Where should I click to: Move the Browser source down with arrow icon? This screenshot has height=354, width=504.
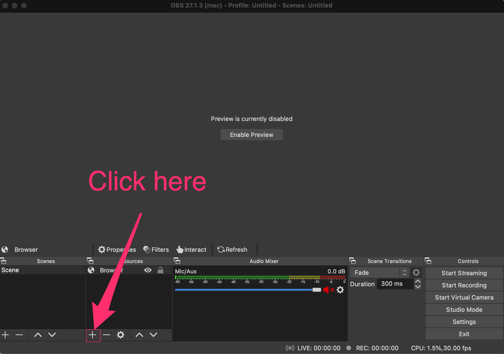coord(153,334)
